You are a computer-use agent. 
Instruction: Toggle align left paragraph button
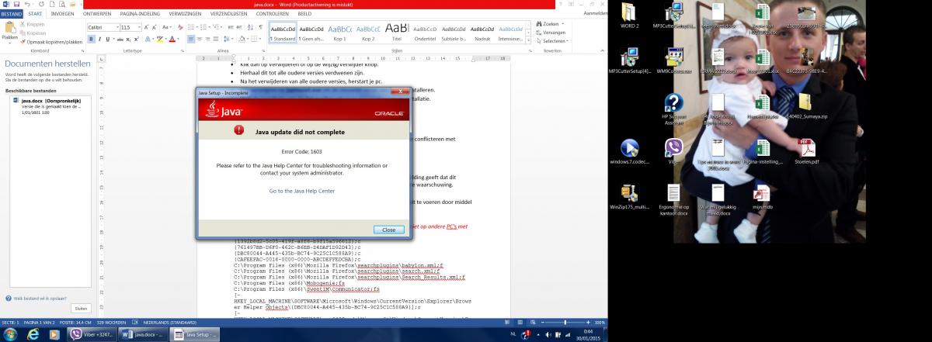[x=191, y=39]
